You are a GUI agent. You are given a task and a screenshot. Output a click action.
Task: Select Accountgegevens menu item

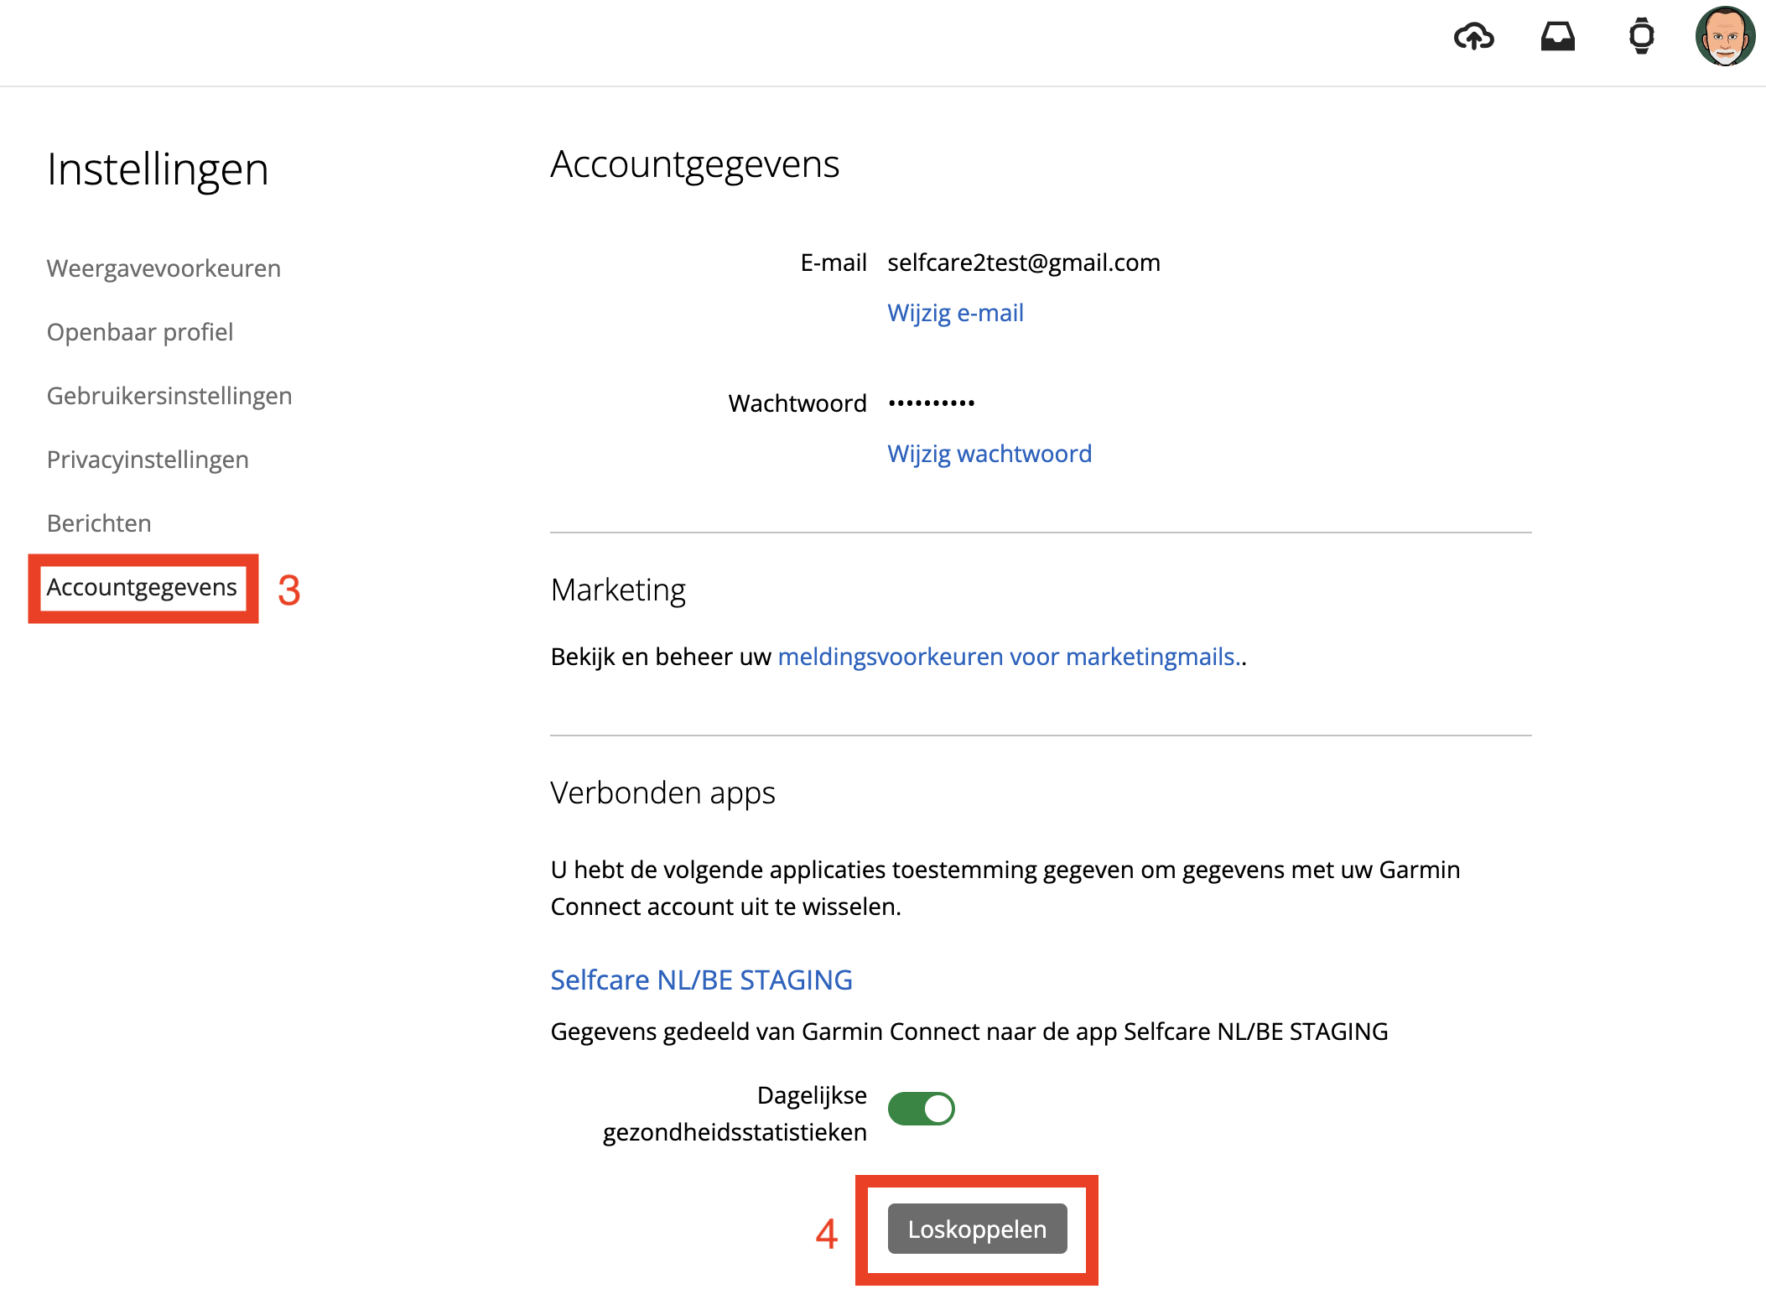click(x=142, y=587)
